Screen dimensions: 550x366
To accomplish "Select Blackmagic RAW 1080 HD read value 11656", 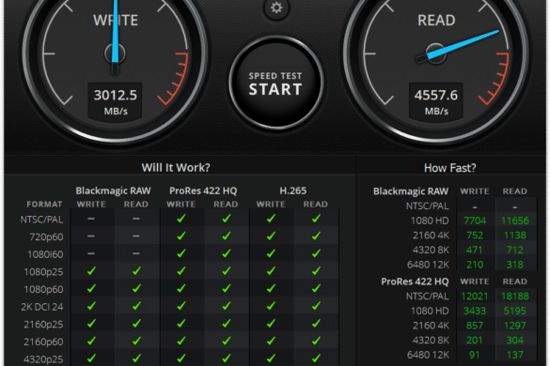I will pyautogui.click(x=514, y=221).
